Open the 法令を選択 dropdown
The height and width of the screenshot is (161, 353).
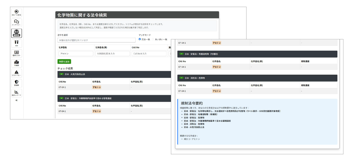pyautogui.click(x=96, y=40)
